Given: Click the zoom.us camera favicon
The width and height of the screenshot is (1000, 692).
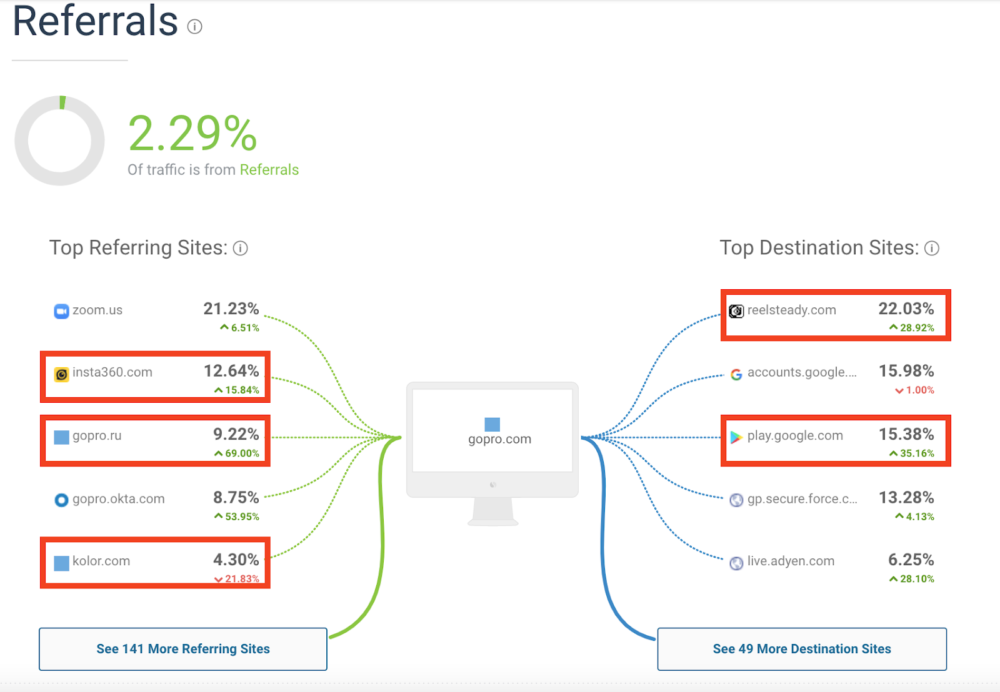Looking at the screenshot, I should 61,311.
